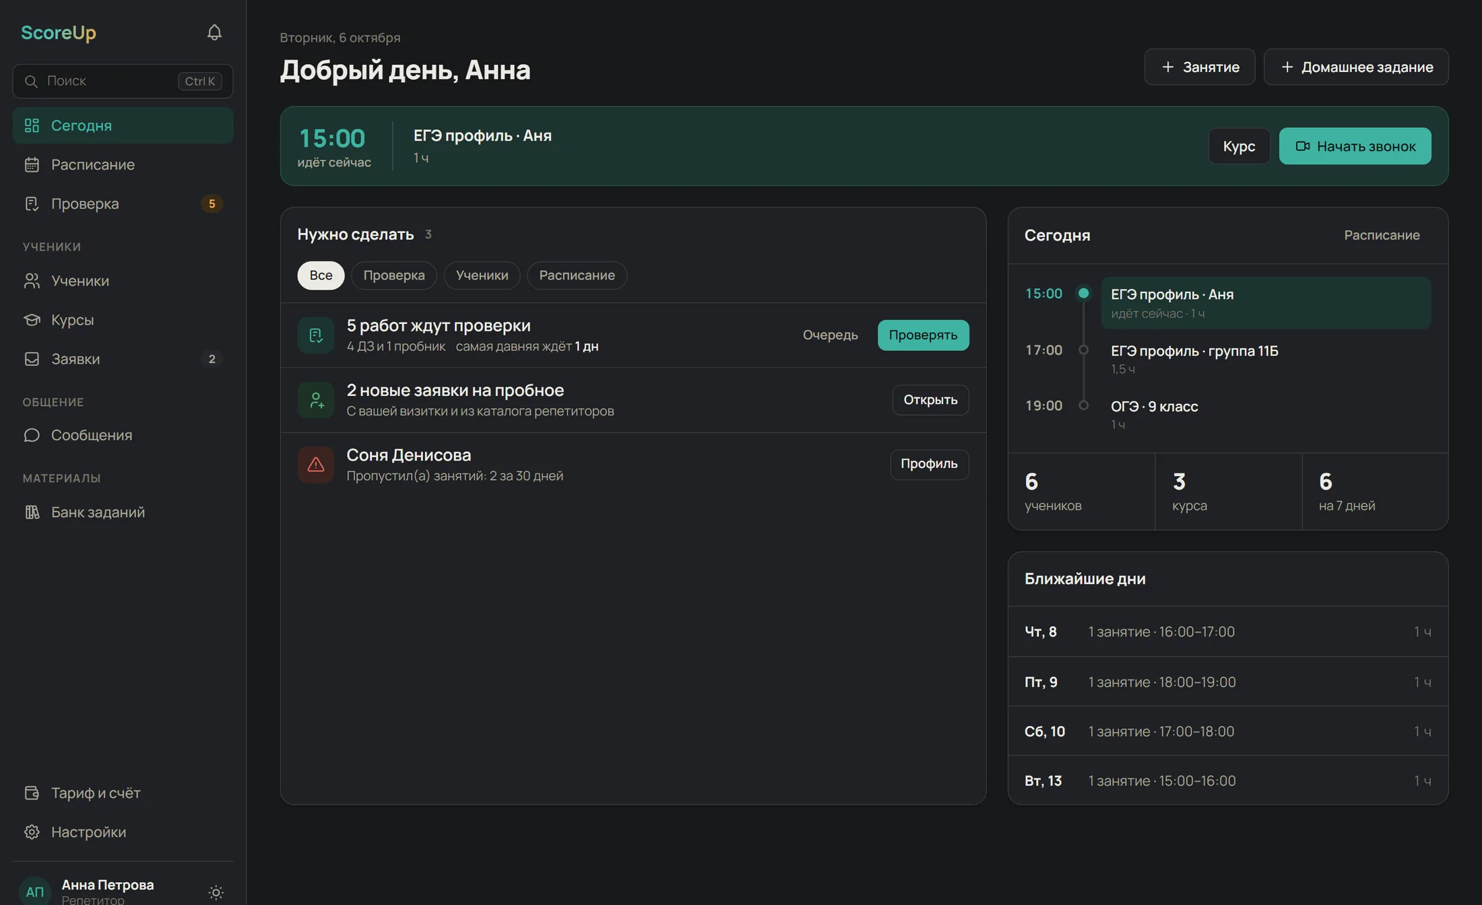Click the Настройки gear icon

[32, 832]
